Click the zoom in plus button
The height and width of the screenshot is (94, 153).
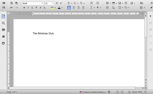145,92
